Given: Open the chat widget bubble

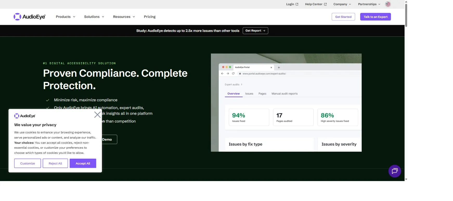Looking at the screenshot, I should coord(394,171).
